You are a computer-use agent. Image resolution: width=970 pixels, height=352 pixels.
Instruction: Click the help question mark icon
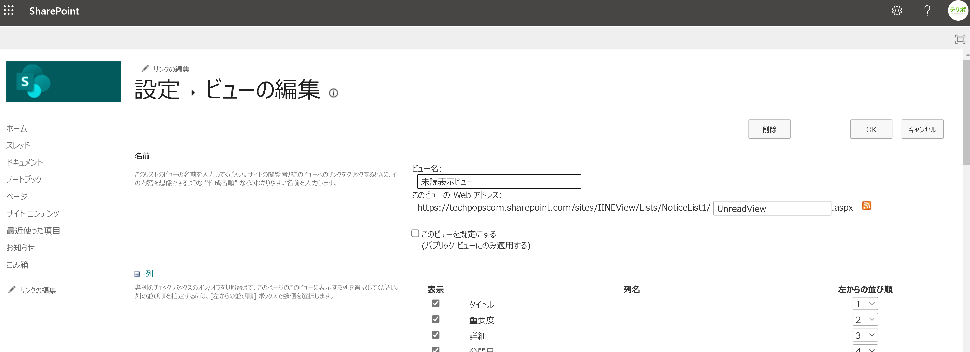point(927,10)
